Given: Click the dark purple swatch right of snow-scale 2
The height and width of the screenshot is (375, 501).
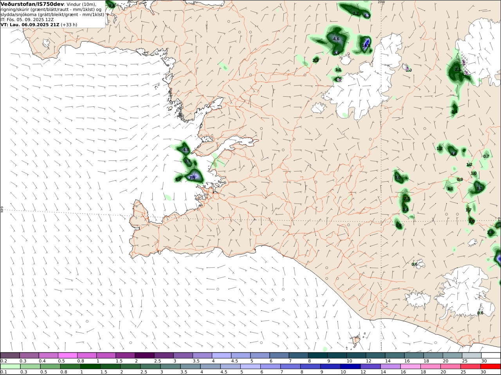Looking at the screenshot, I should point(145,355).
